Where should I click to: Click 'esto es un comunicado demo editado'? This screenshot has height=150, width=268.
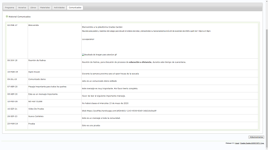click(100, 81)
